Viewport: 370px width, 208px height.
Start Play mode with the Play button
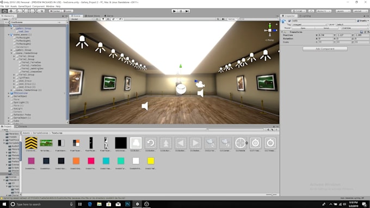coord(174,11)
